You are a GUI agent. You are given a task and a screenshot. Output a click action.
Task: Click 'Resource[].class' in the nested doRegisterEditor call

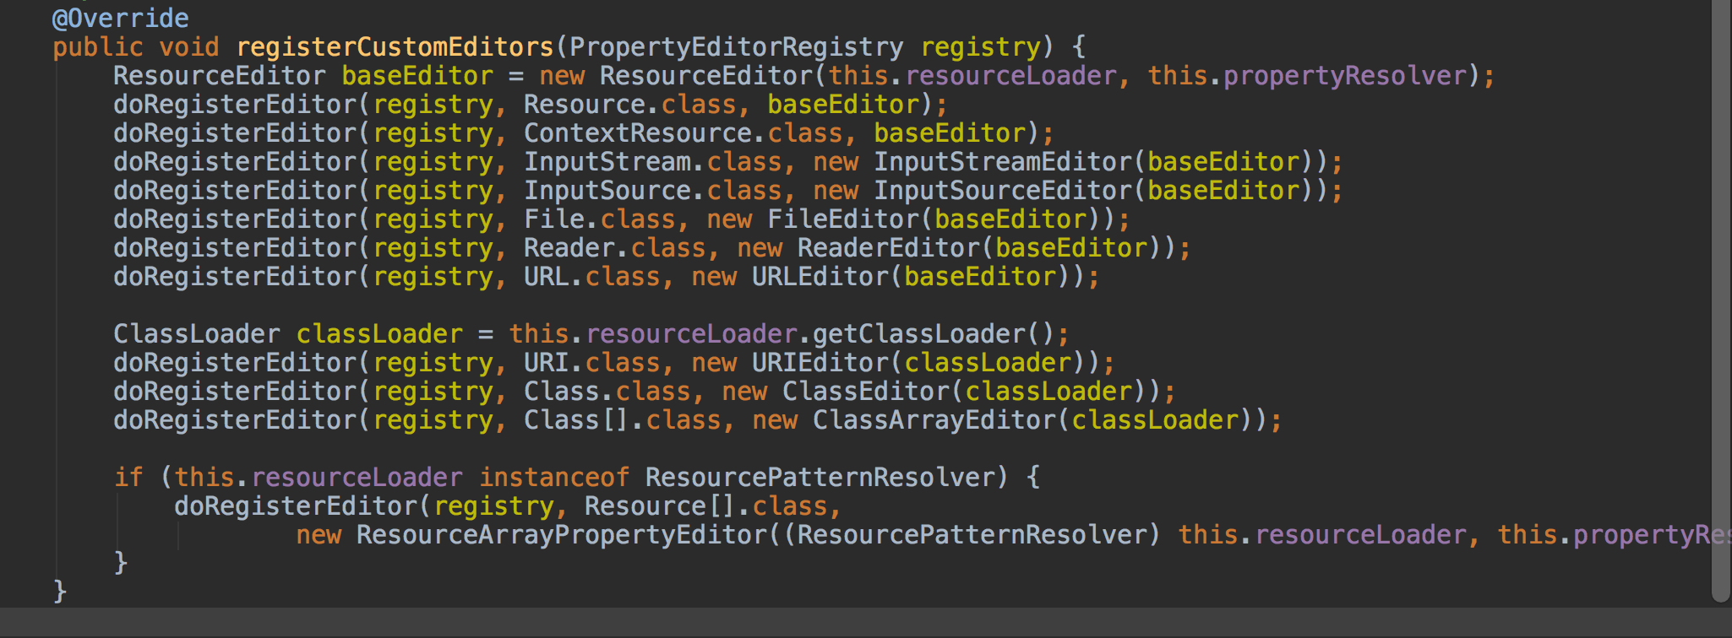tap(706, 506)
